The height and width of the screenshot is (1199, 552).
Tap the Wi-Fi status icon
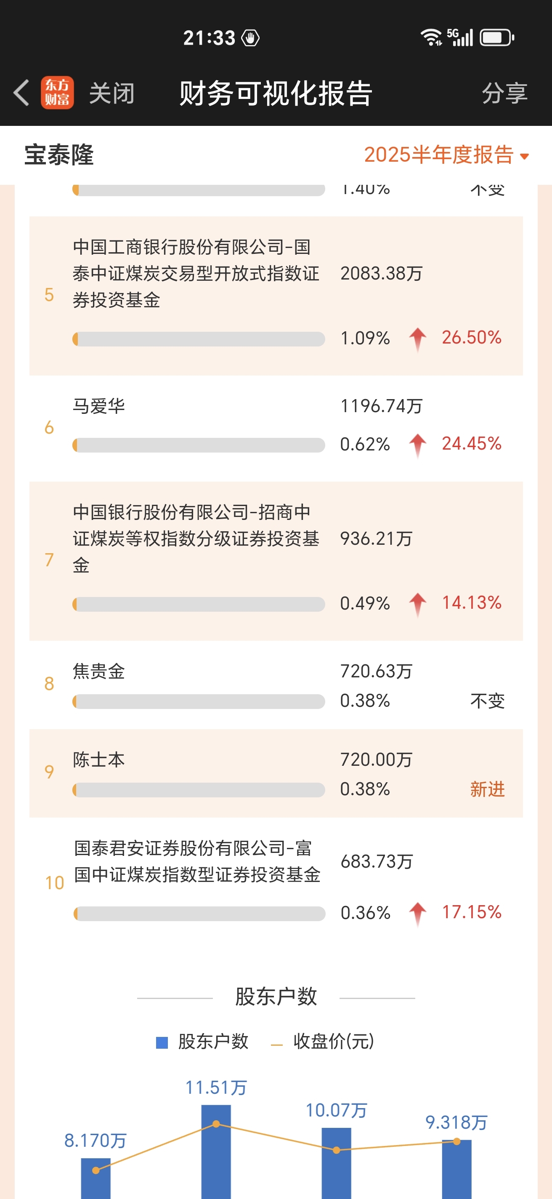point(431,37)
